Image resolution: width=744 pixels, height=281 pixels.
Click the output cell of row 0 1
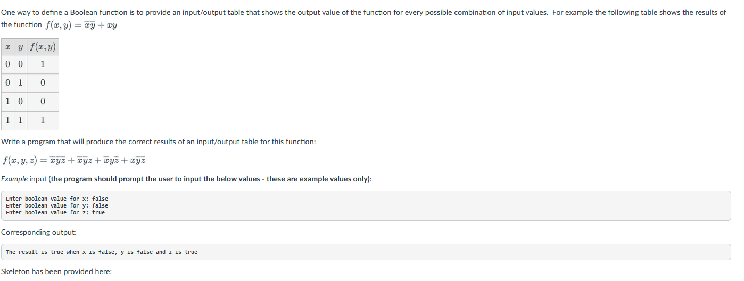43,83
